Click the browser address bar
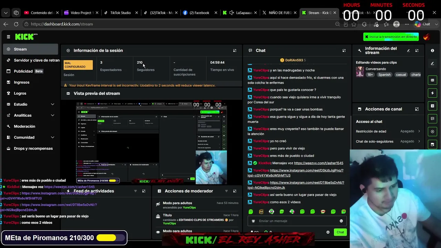 click(179, 24)
